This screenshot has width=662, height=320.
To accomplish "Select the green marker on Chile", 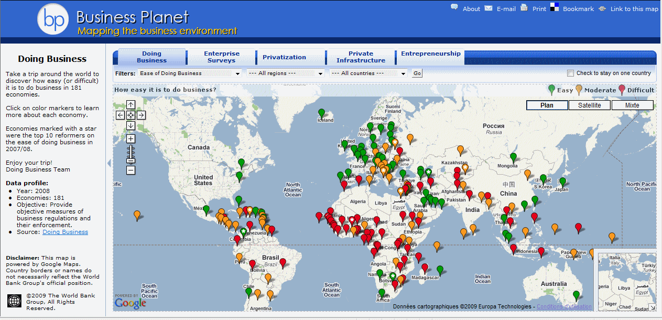I will pyautogui.click(x=248, y=292).
